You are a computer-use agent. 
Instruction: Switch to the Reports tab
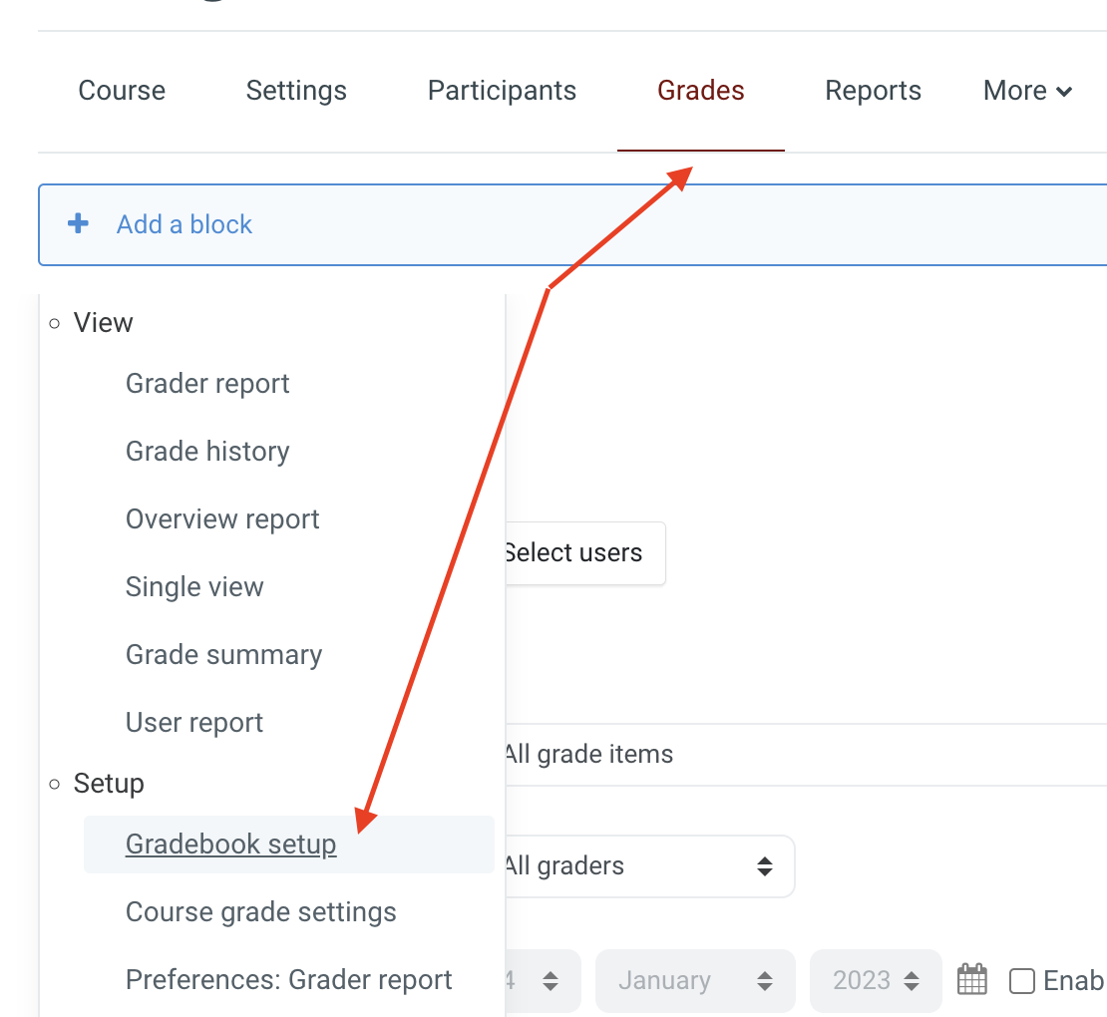tap(873, 91)
